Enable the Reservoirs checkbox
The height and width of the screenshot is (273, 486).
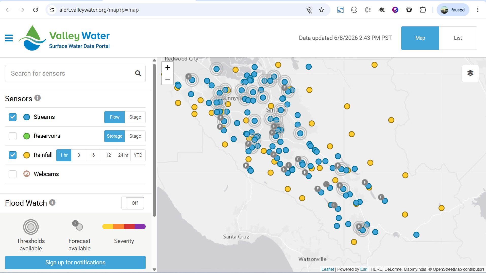click(13, 136)
